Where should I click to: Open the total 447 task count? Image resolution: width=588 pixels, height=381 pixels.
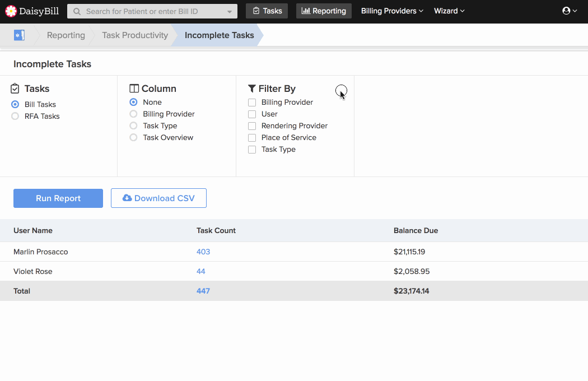click(203, 291)
